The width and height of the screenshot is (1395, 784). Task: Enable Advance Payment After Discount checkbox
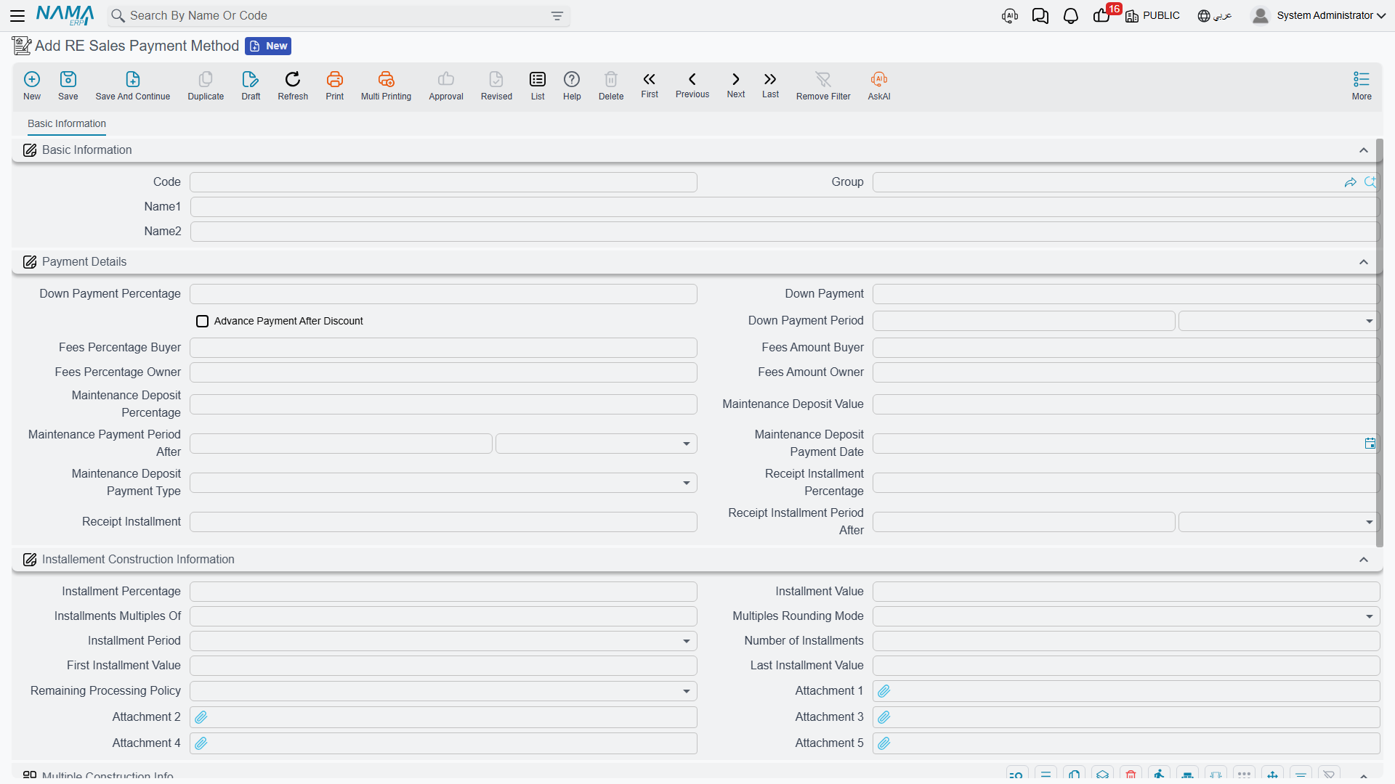(x=203, y=321)
